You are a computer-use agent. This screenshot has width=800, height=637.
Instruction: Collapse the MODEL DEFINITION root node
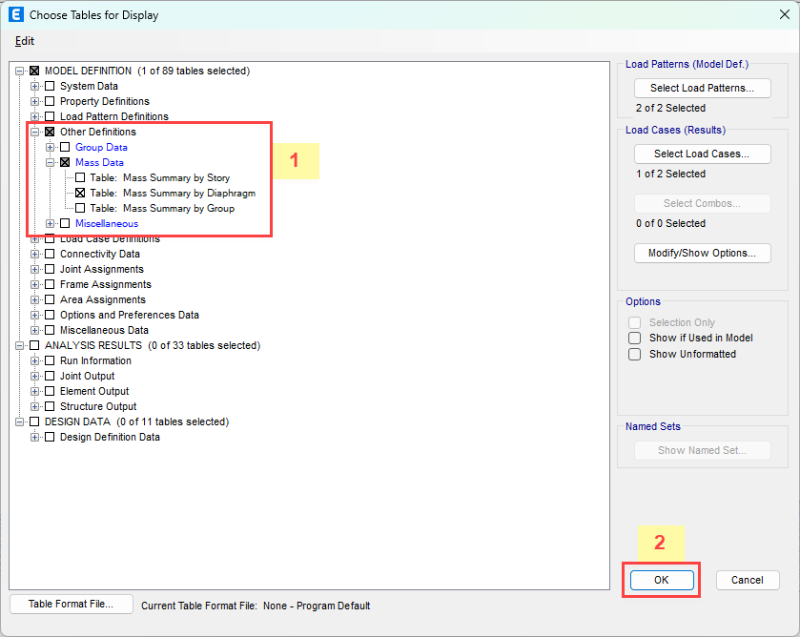coord(20,71)
